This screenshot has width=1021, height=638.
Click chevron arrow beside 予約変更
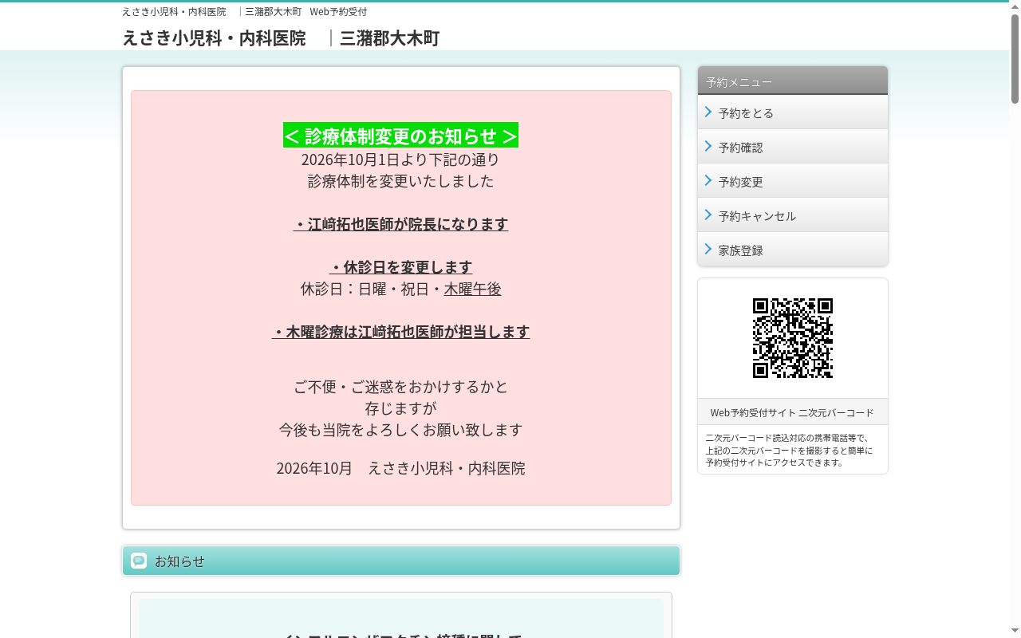[x=708, y=180]
